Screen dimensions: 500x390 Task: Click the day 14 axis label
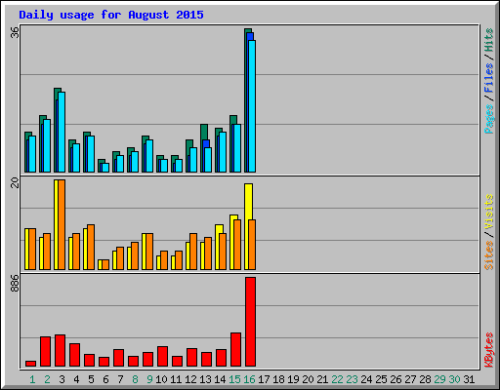coord(220,379)
